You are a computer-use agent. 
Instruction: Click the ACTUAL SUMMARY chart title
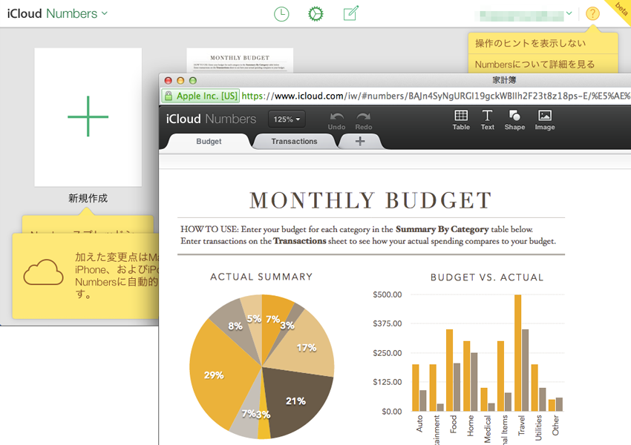[x=261, y=277]
